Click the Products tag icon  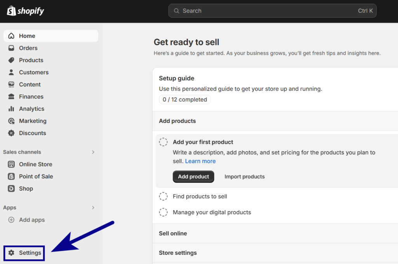(x=11, y=60)
